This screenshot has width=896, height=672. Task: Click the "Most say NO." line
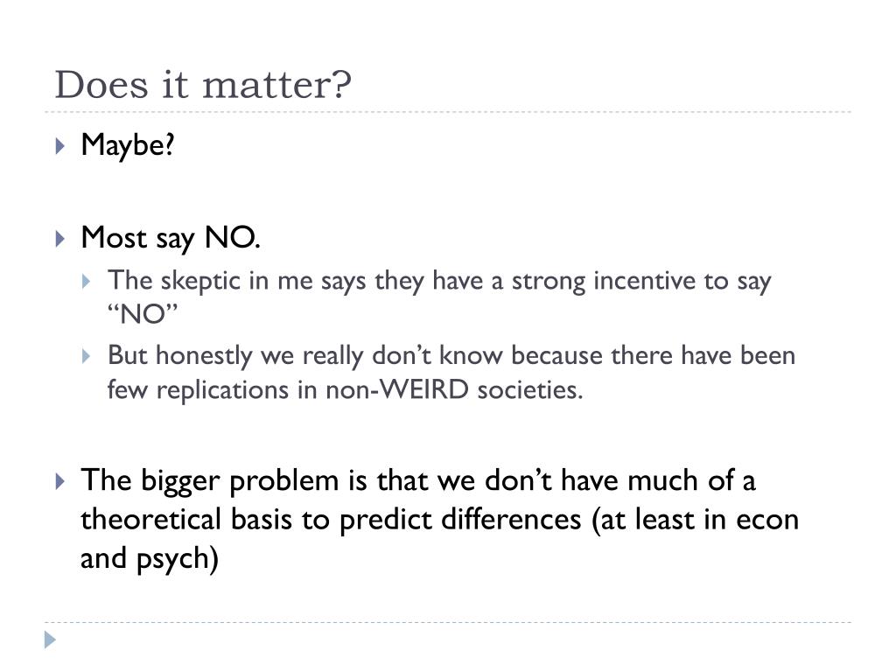pos(171,238)
